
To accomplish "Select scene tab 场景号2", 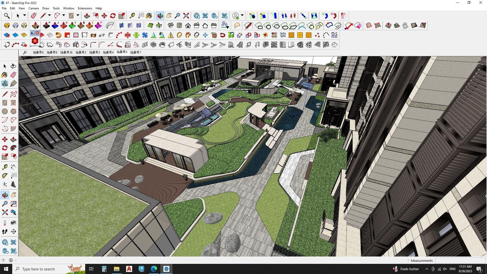I will pos(81,52).
